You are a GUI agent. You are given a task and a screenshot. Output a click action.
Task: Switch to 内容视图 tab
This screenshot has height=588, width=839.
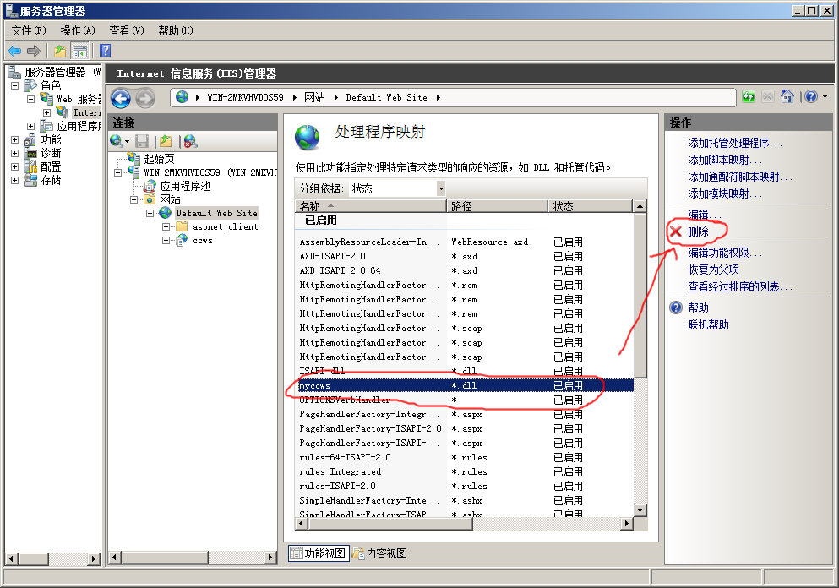pos(380,553)
